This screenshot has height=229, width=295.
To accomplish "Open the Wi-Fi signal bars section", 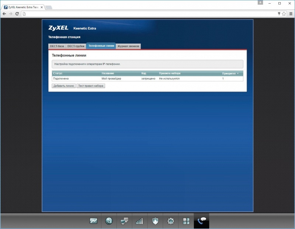I will [x=139, y=221].
